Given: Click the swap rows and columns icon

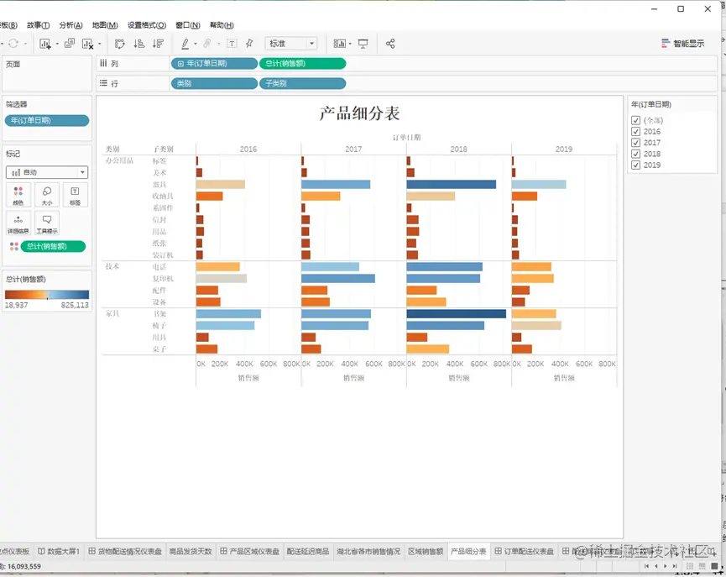Looking at the screenshot, I should pos(119,44).
